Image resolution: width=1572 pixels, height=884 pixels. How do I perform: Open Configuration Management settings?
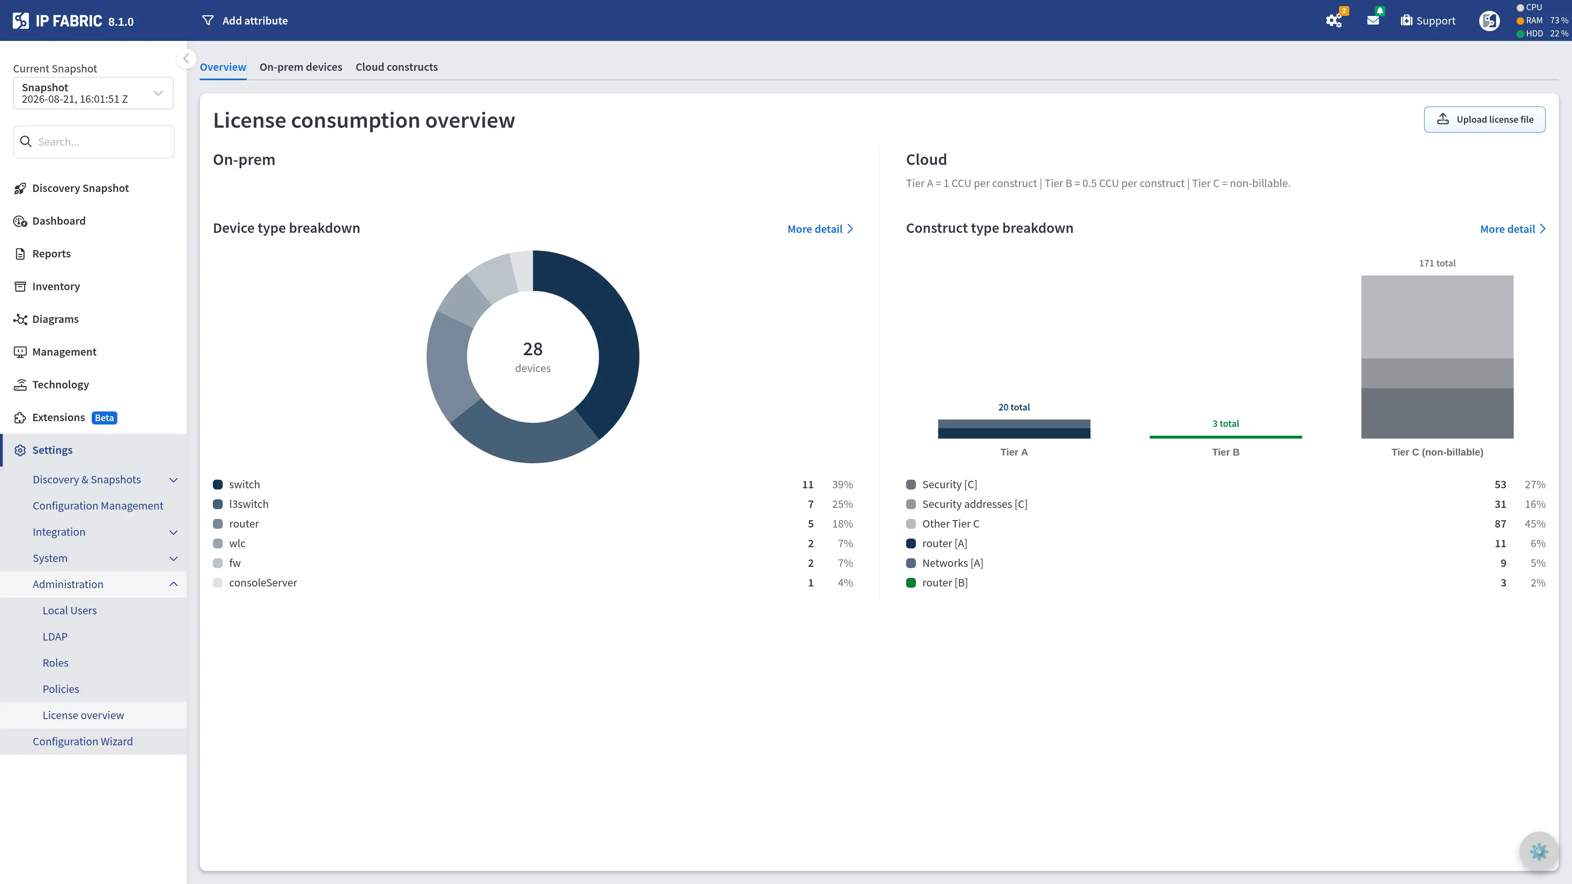(x=98, y=506)
